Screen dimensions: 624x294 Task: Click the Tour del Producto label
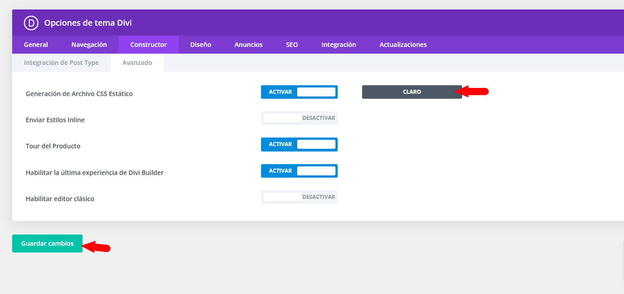(53, 146)
